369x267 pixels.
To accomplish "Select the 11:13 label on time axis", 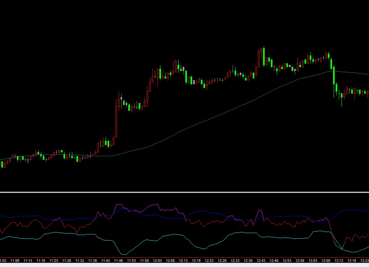I will [x=28, y=261].
